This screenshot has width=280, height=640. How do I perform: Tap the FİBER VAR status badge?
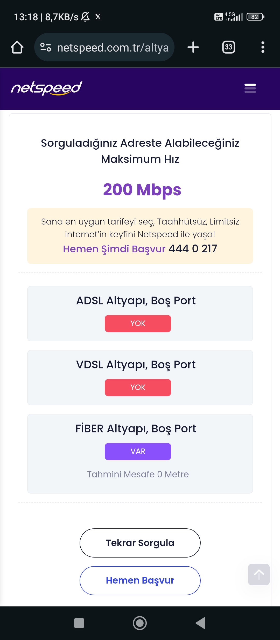pyautogui.click(x=138, y=451)
